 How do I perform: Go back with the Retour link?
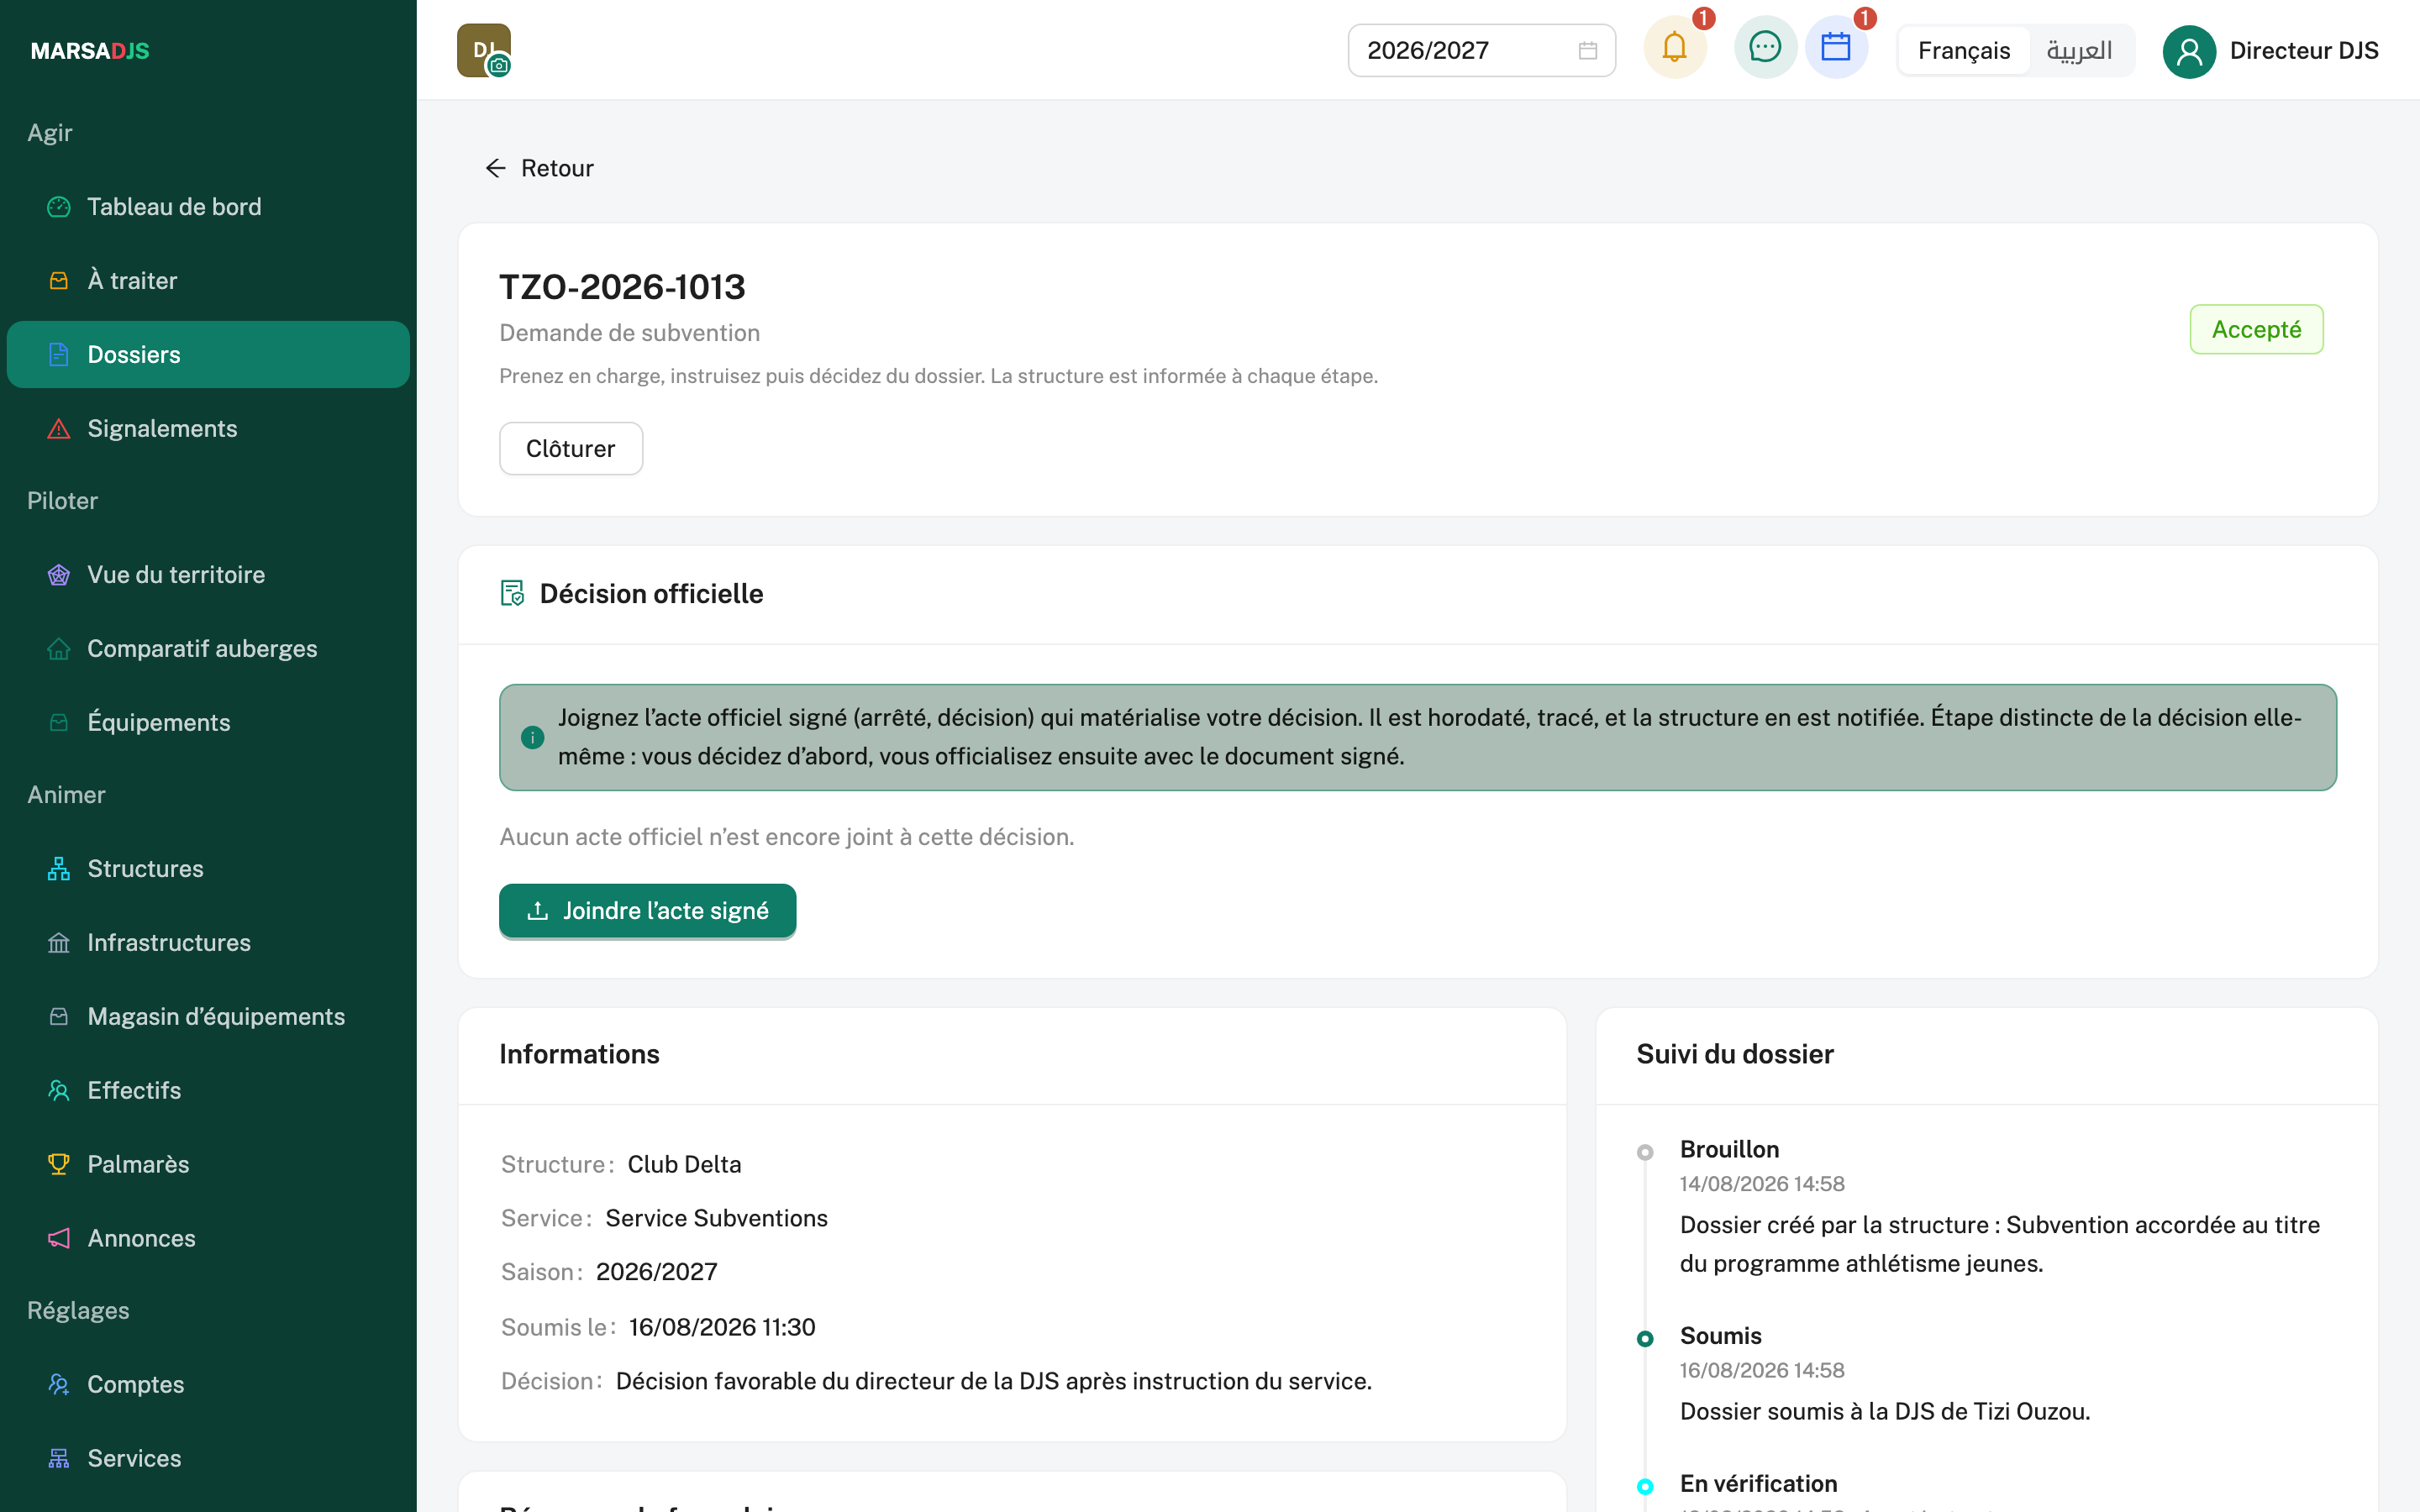[539, 168]
